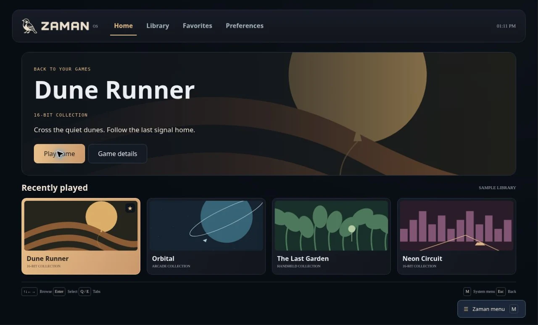Click the SAMPLE LIBRARY label
The image size is (538, 325).
pyautogui.click(x=497, y=188)
